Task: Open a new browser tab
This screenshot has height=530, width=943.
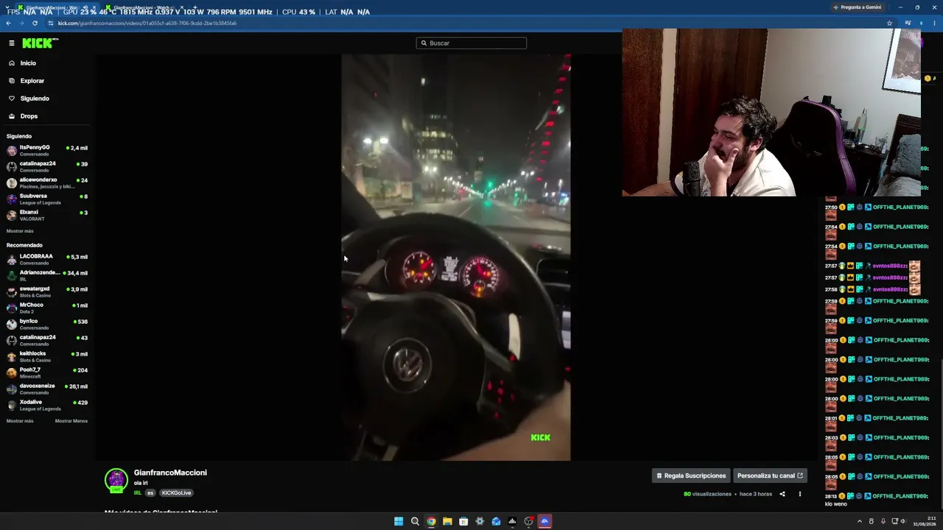Action: [194, 8]
